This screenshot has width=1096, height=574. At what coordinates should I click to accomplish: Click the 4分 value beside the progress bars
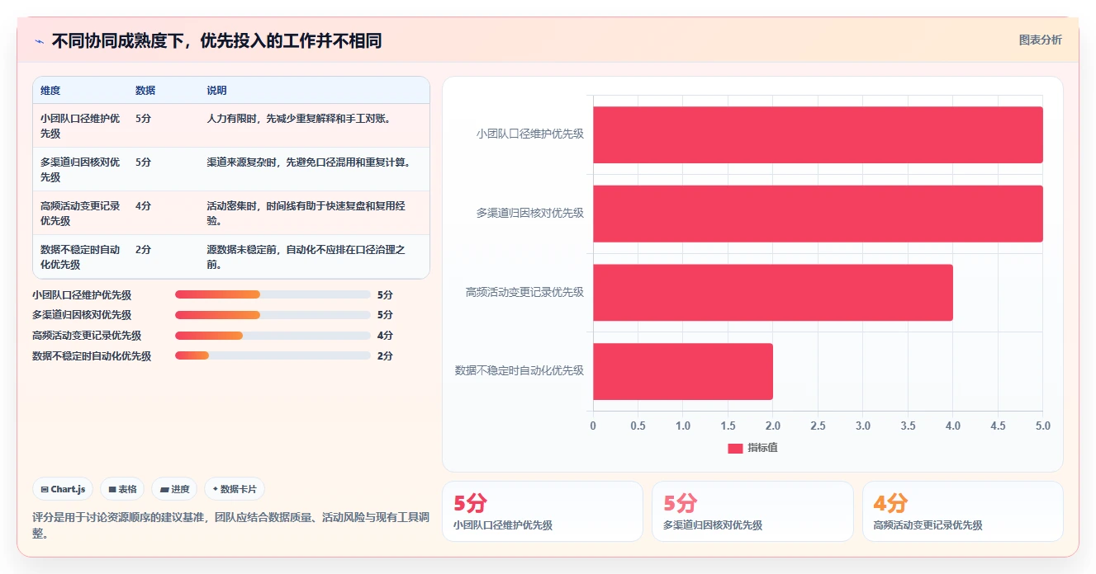click(385, 336)
